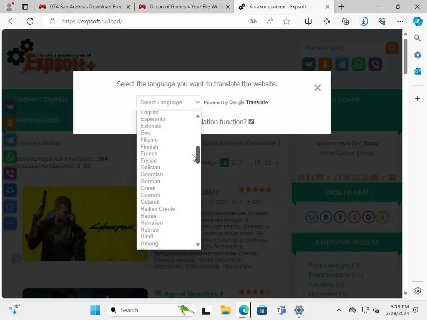Screen dimensions: 427x320
Task: Open Microsoft Store from the taskbar
Action: coord(262,310)
